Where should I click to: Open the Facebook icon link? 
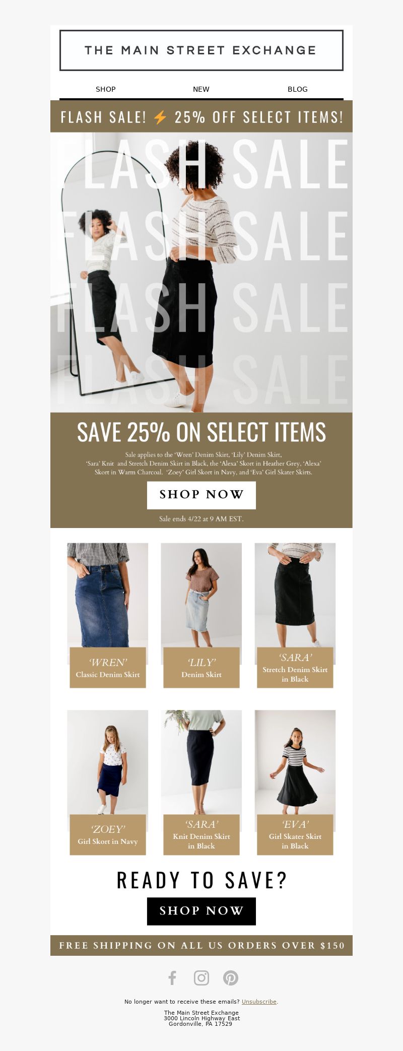point(172,978)
